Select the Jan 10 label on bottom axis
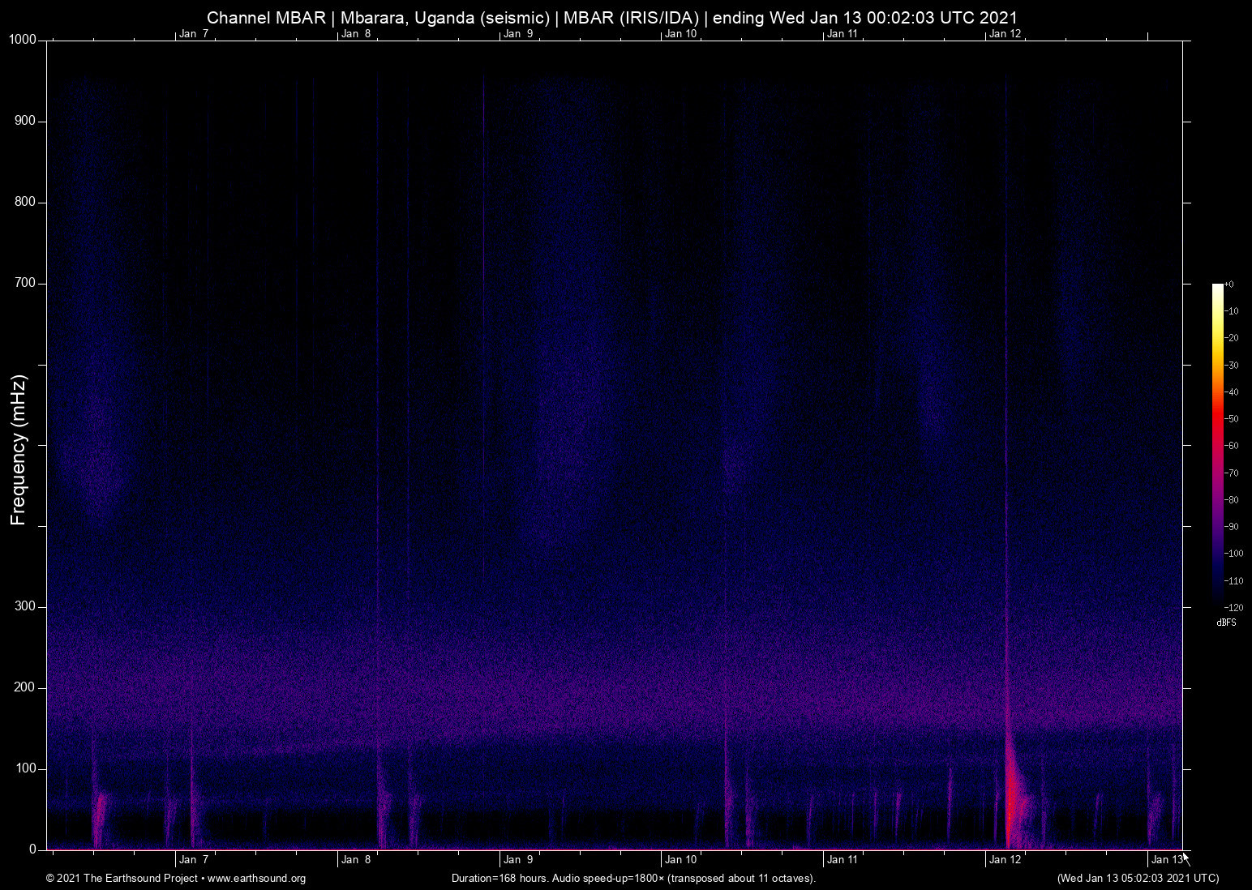Viewport: 1252px width, 890px height. pyautogui.click(x=680, y=859)
